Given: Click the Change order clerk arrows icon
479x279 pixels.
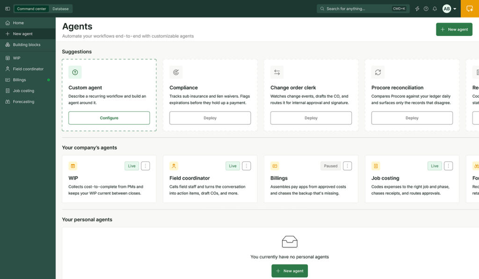Looking at the screenshot, I should (x=277, y=72).
